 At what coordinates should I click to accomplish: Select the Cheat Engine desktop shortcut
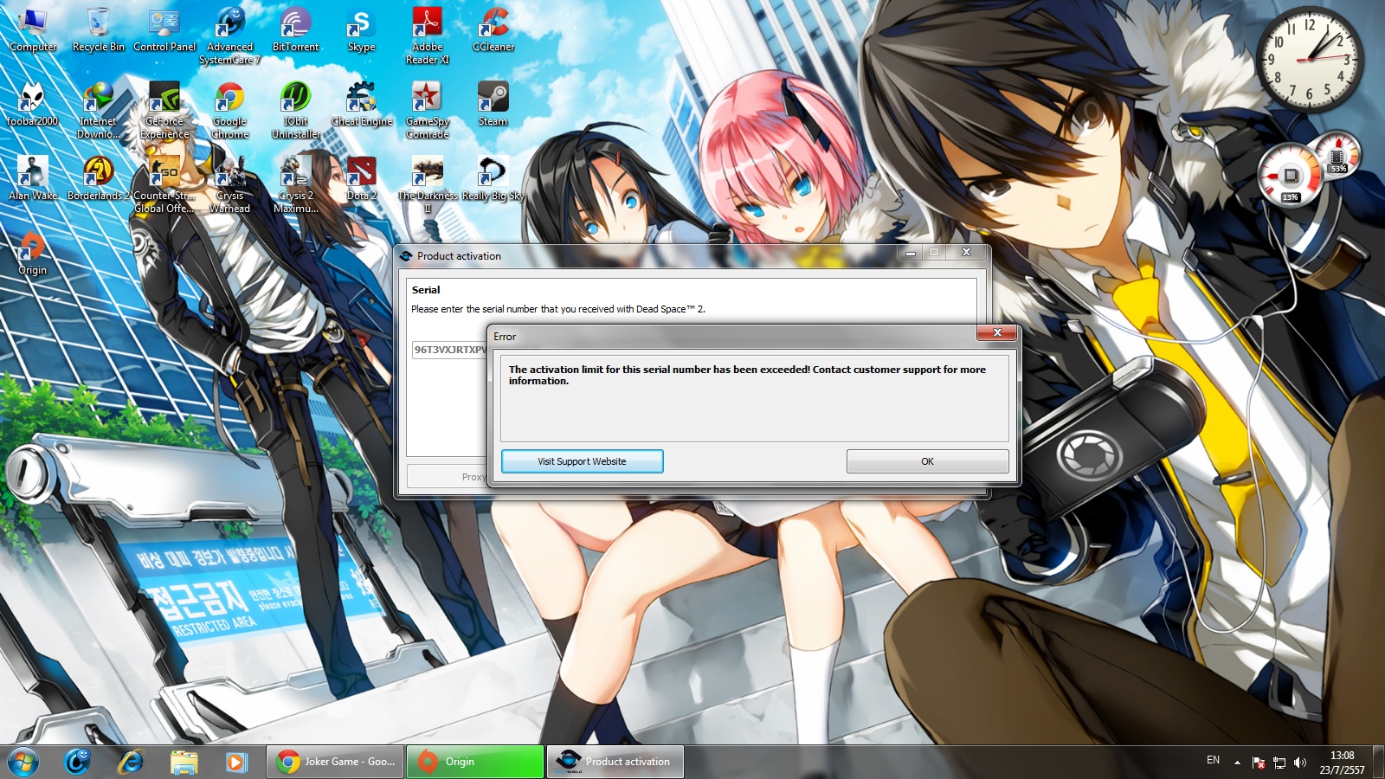pos(362,105)
